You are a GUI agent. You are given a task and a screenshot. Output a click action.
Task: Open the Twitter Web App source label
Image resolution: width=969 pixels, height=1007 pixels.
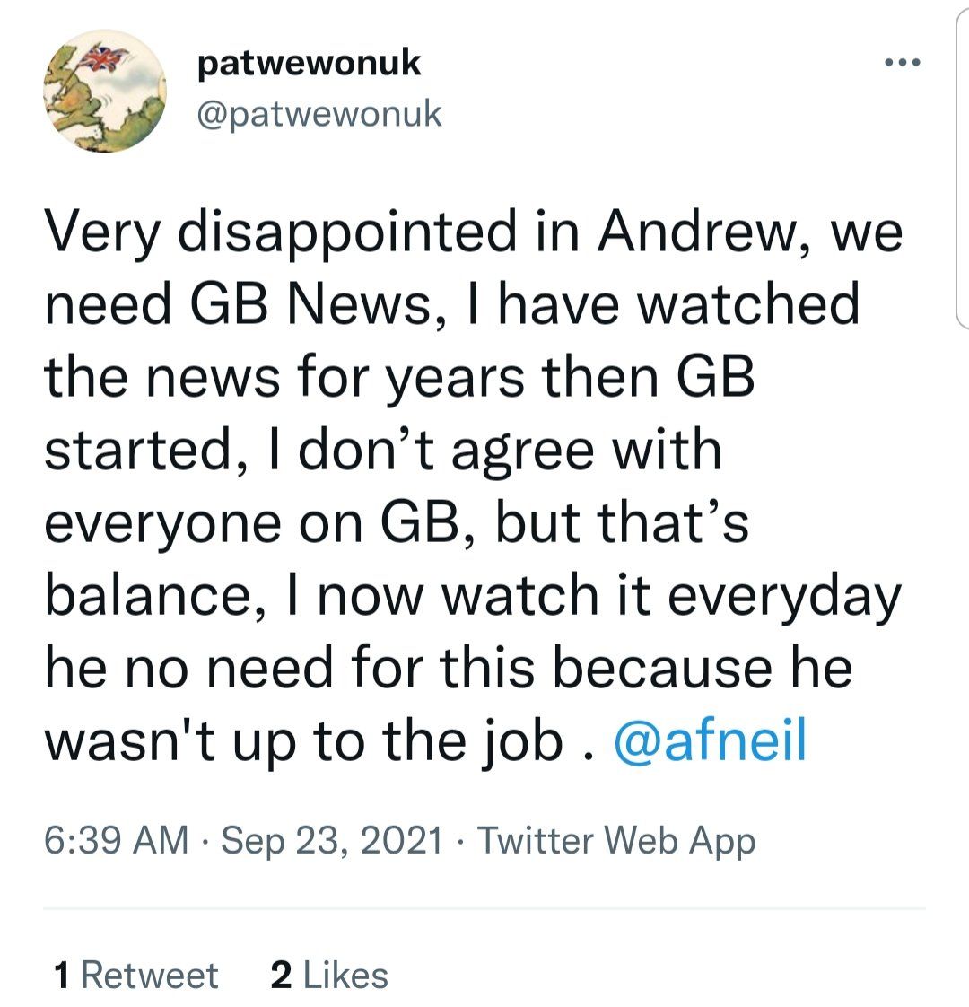pyautogui.click(x=615, y=840)
